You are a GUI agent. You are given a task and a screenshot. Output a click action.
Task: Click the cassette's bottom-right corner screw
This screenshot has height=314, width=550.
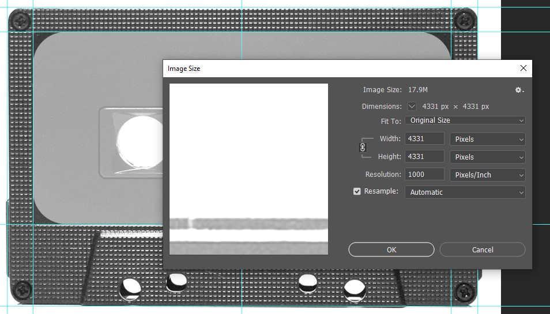(x=464, y=292)
